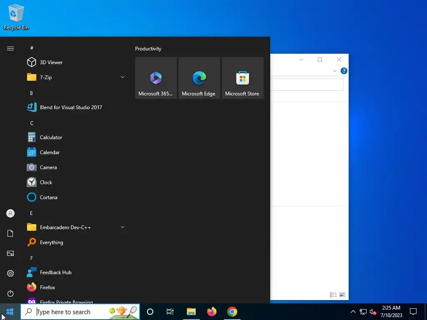Minimize the background window
This screenshot has height=320, width=427.
pos(301,60)
